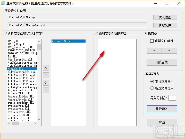The image size is (185, 139).
Task: Close the 通用文件筛选器 window
Action: pyautogui.click(x=179, y=3)
